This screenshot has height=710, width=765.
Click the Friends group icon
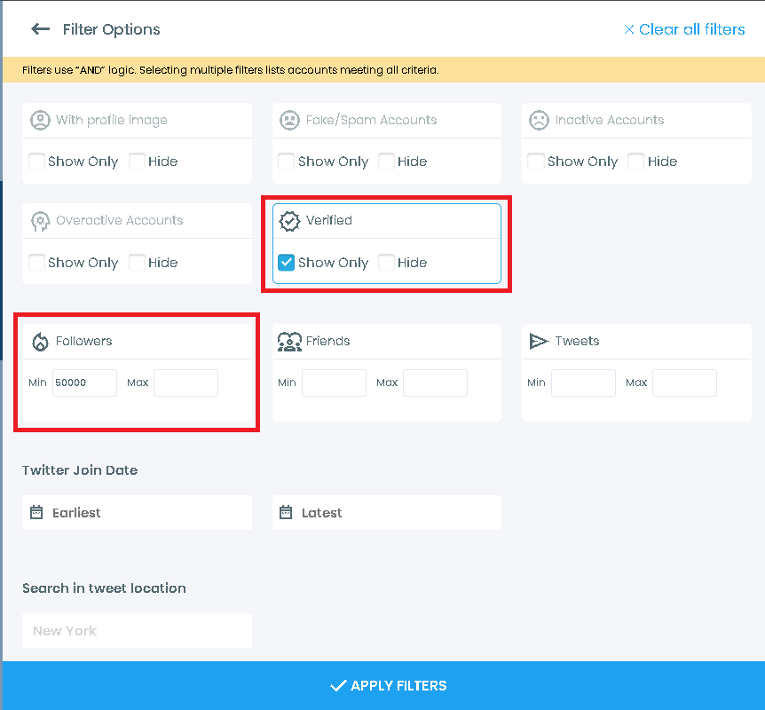pyautogui.click(x=290, y=341)
